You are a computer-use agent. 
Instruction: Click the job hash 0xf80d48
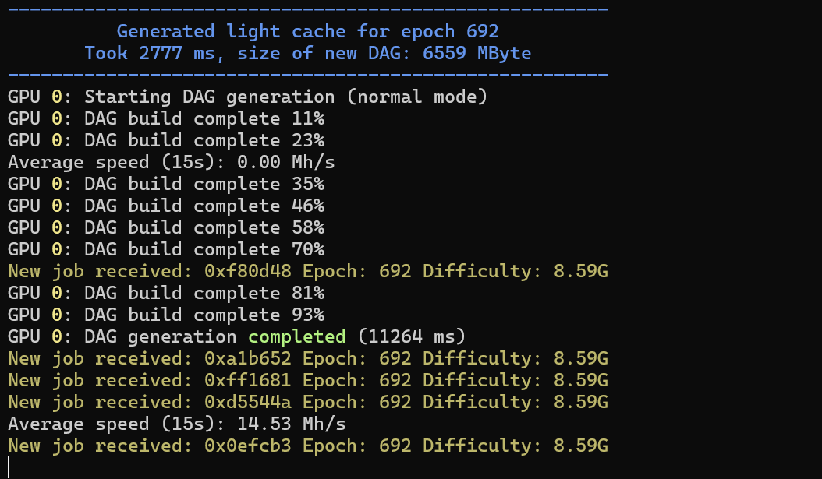point(247,272)
